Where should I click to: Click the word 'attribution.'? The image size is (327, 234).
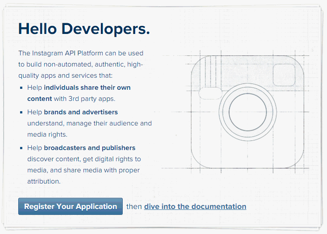click(44, 181)
